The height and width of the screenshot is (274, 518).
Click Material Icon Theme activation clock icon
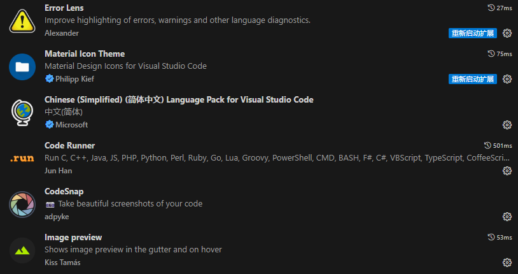(491, 54)
